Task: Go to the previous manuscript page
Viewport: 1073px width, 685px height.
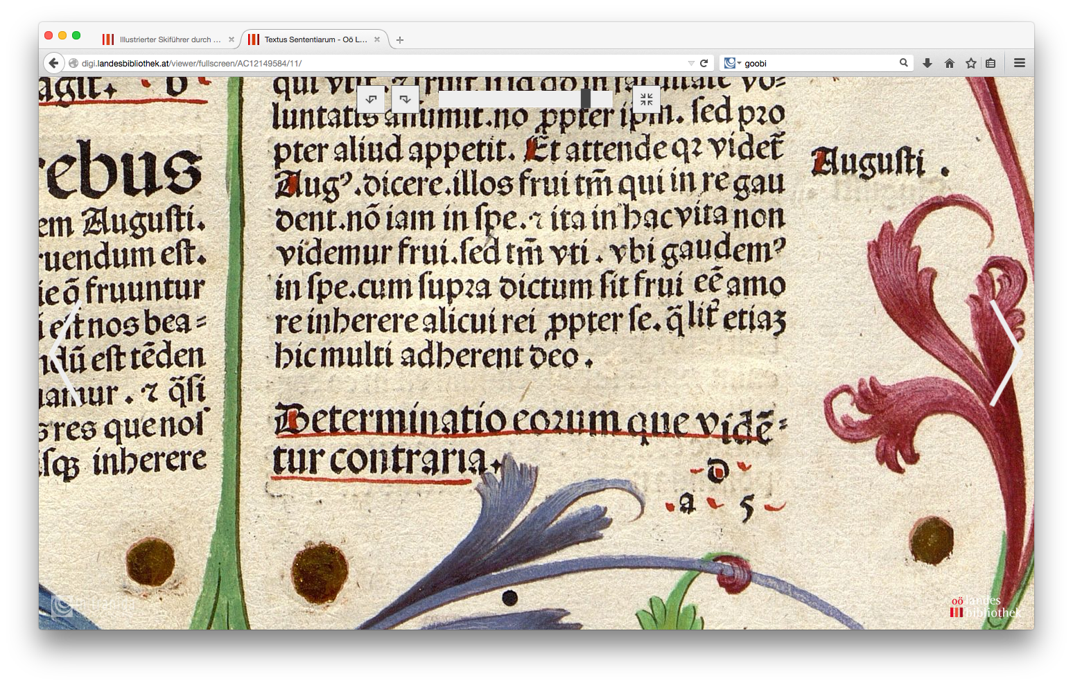Action: [x=67, y=353]
